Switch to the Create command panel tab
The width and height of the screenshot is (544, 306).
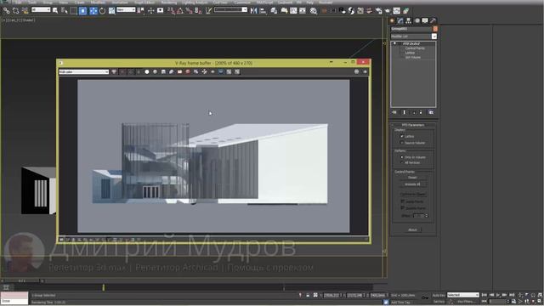(393, 20)
